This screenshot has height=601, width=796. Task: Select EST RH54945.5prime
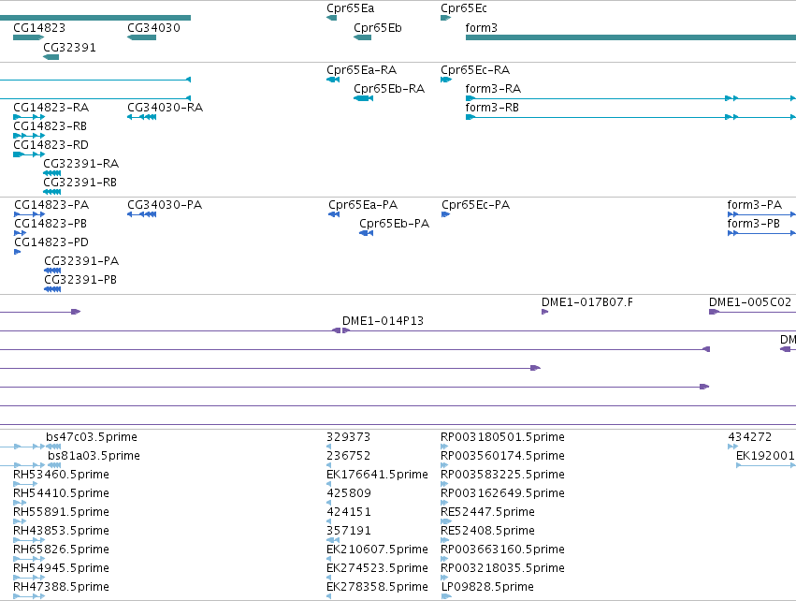coord(61,568)
